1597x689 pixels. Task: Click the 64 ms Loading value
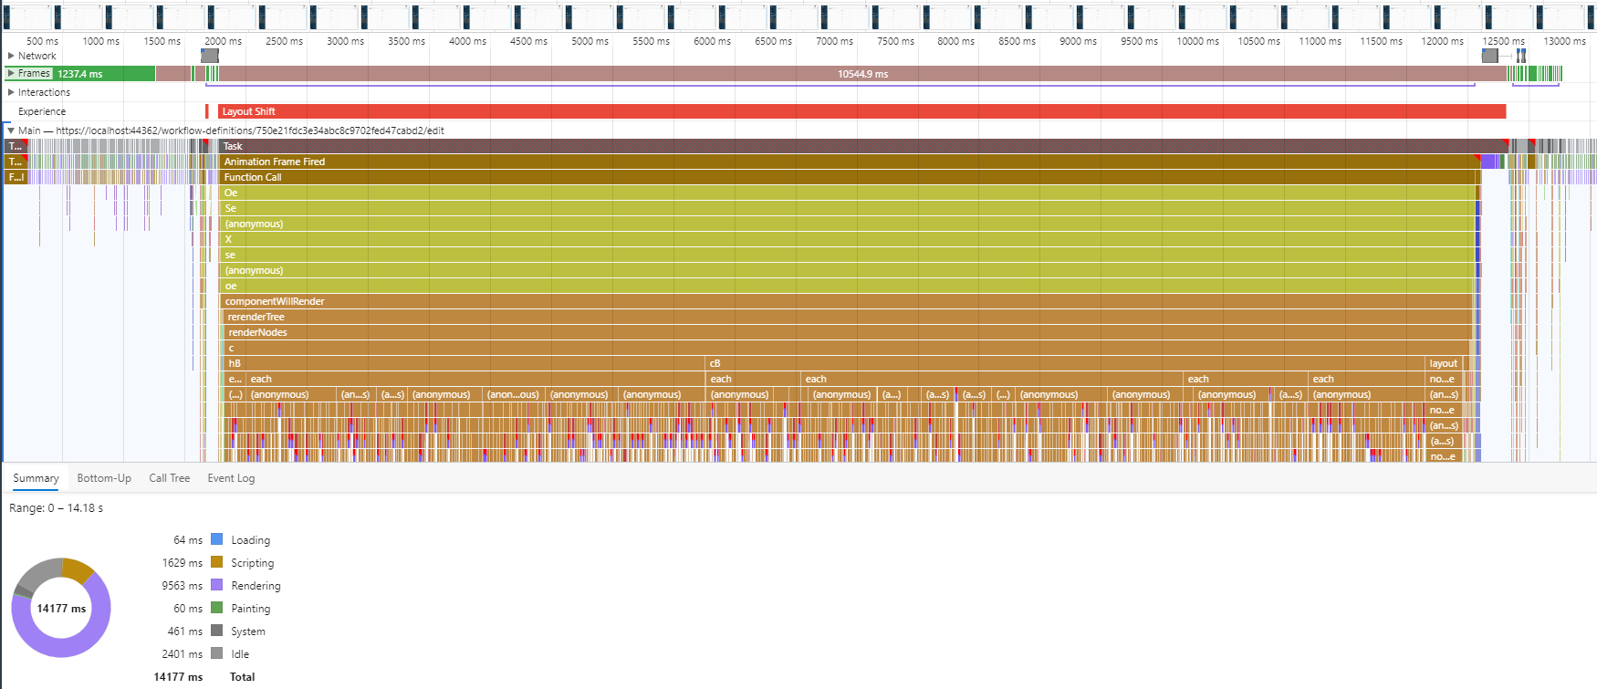188,540
